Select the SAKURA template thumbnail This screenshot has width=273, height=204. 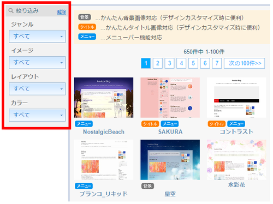[x=170, y=98]
